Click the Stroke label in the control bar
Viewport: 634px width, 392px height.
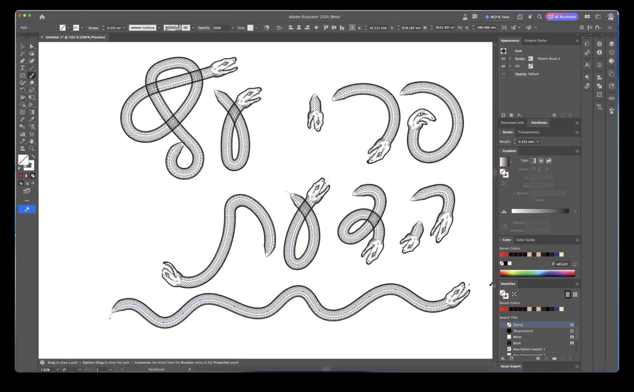coord(93,28)
